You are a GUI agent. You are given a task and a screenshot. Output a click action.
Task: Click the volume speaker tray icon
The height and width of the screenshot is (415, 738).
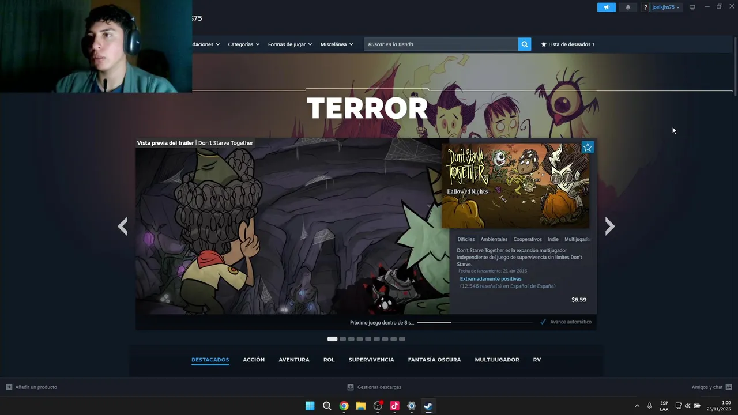tap(687, 406)
